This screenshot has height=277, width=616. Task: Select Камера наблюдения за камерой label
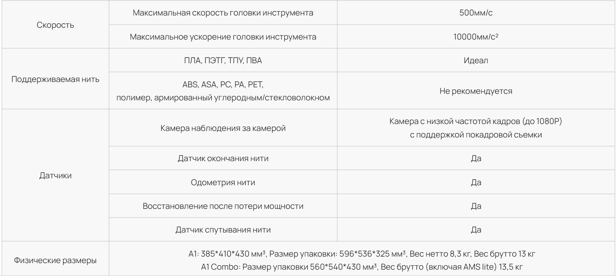click(223, 129)
